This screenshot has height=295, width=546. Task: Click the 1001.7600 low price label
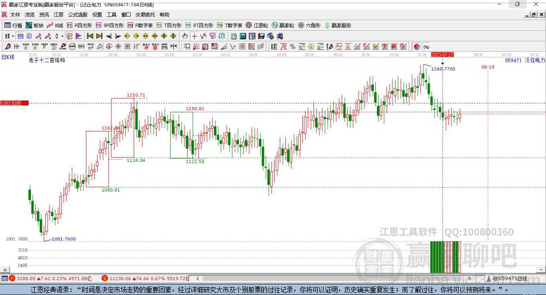tap(64, 239)
